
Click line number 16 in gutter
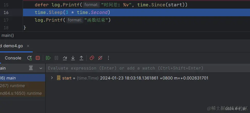[6, 12]
